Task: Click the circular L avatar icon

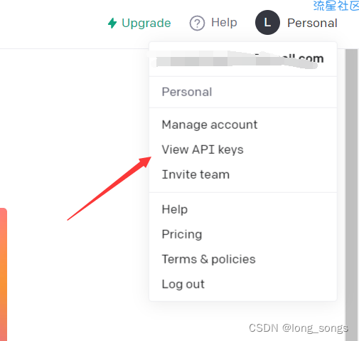Action: [267, 23]
